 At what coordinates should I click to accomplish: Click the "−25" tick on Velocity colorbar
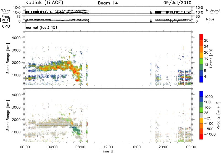click(x=208, y=118)
